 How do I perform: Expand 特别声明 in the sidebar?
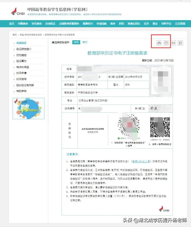click(x=21, y=91)
